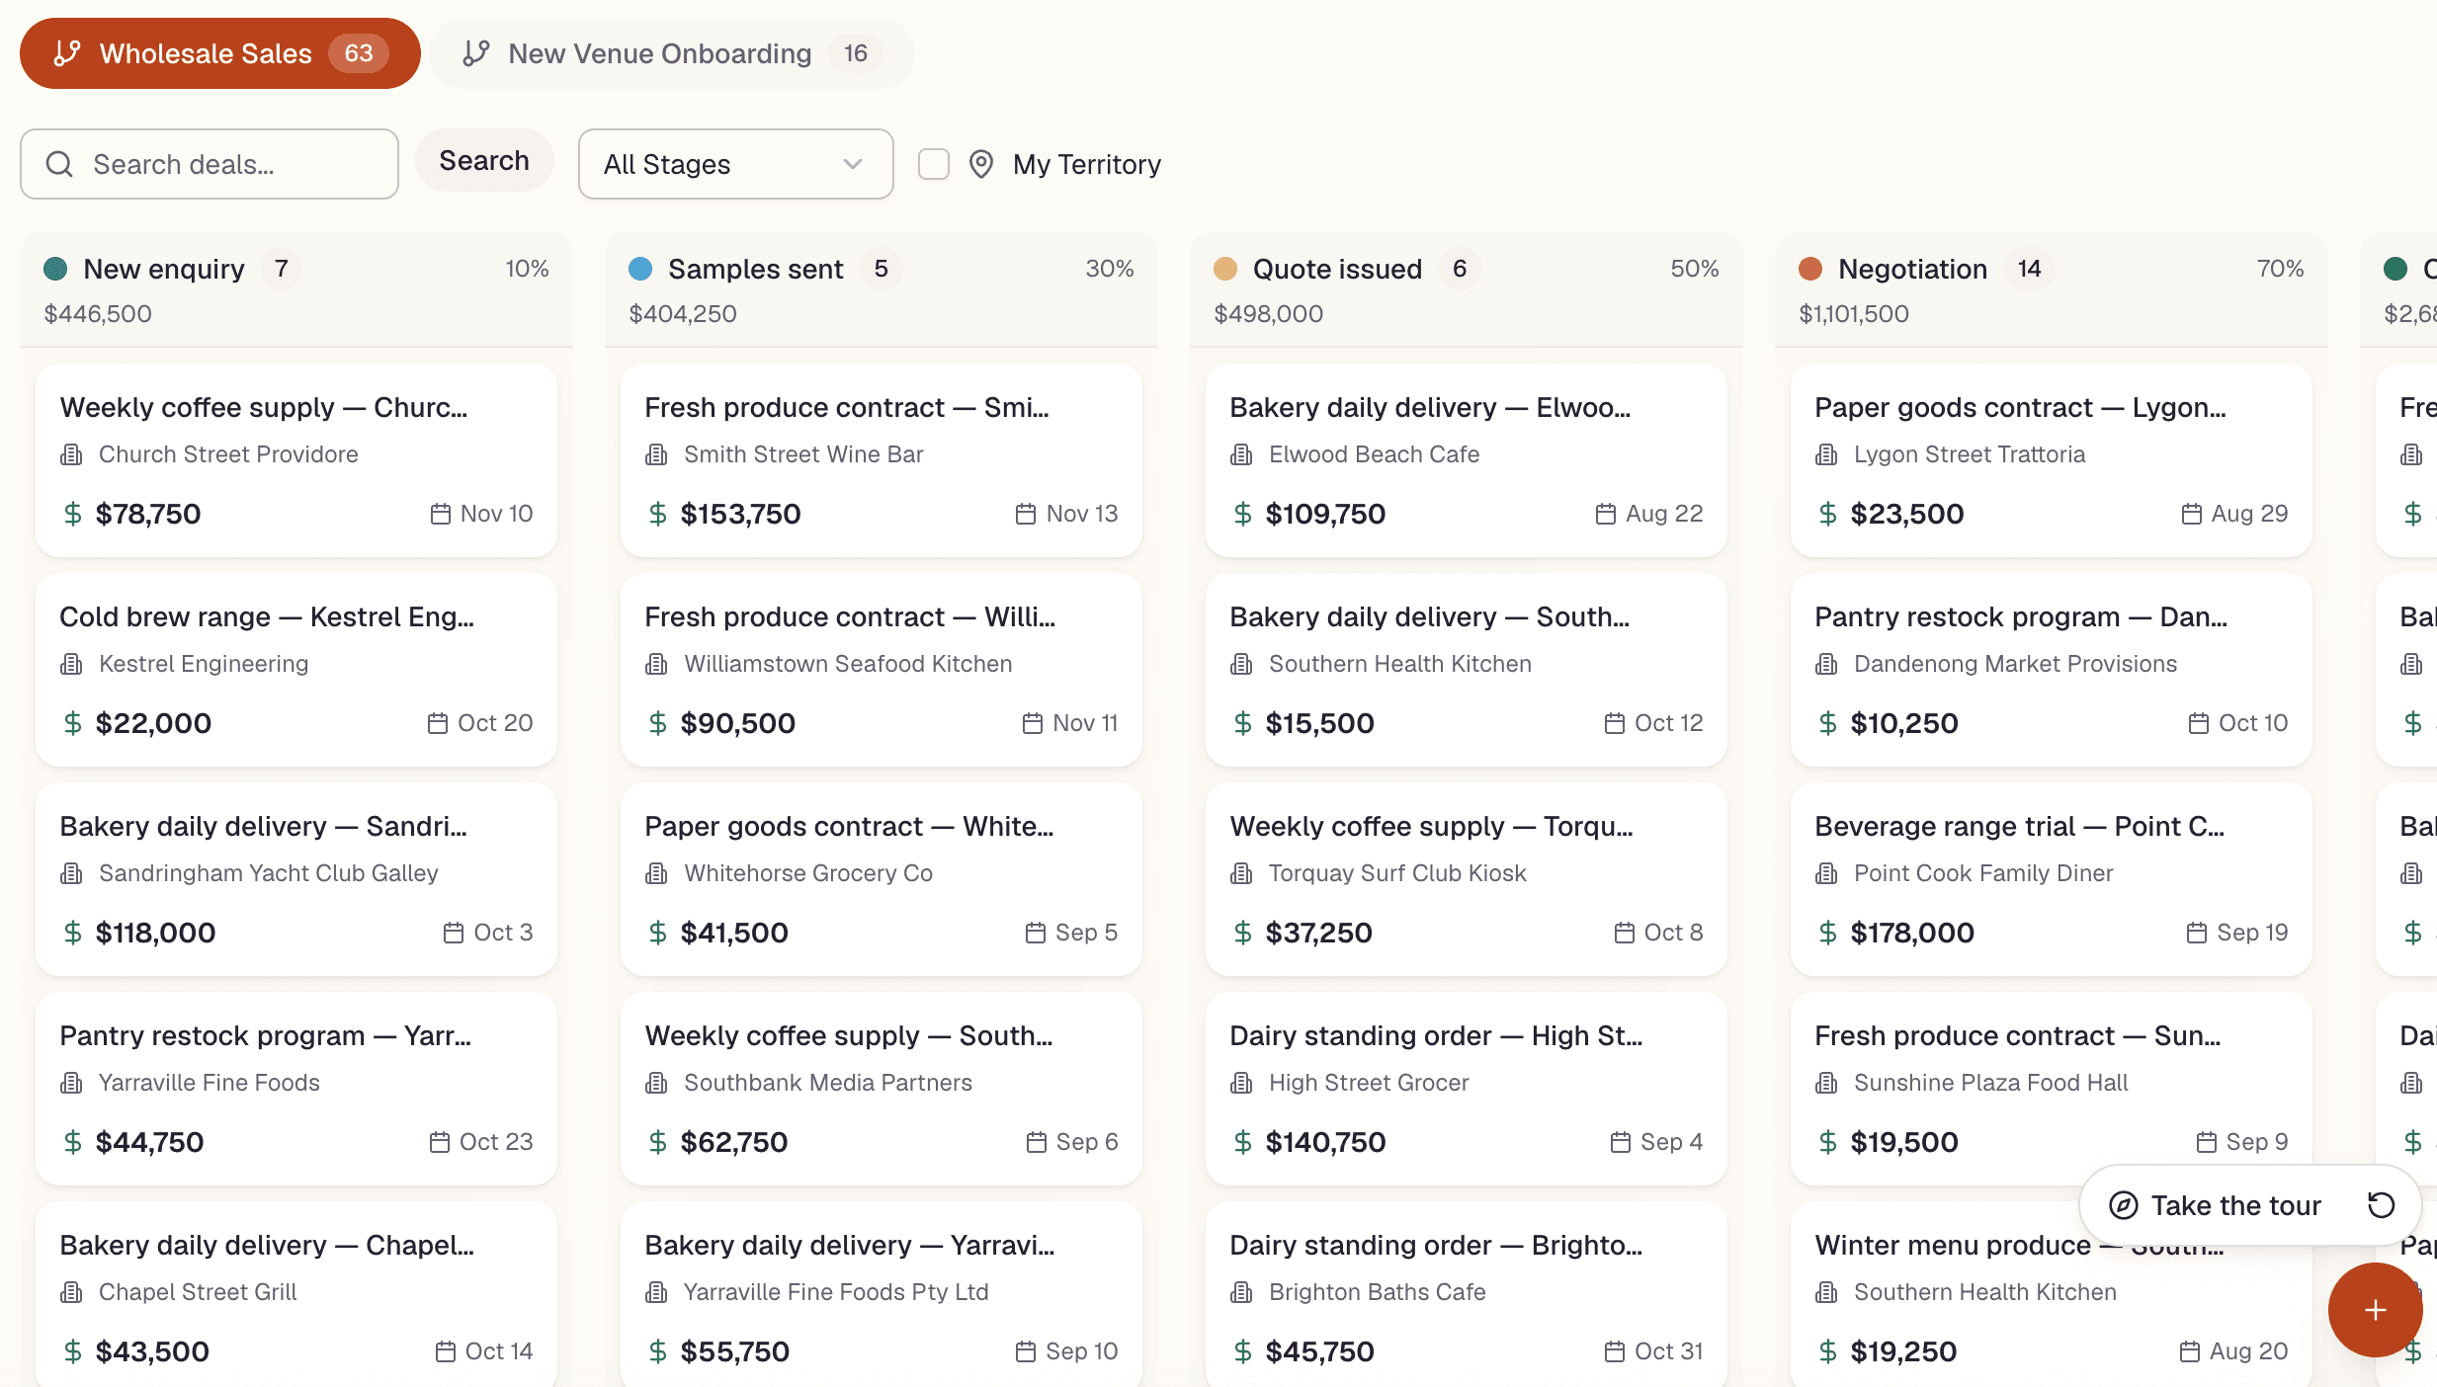
Task: Open the All Stages dropdown
Action: pyautogui.click(x=735, y=164)
